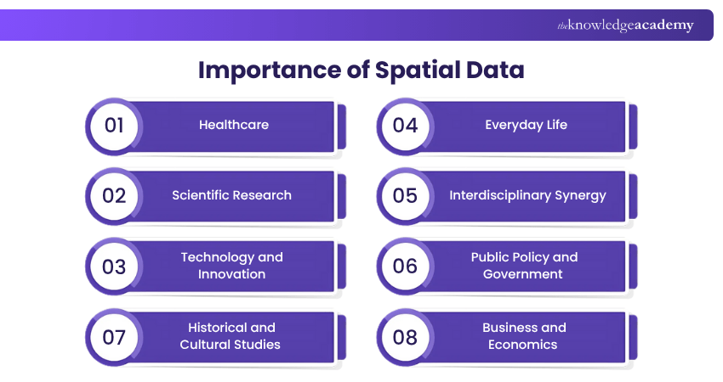Click the Importance of Spatial Data heading

(361, 70)
